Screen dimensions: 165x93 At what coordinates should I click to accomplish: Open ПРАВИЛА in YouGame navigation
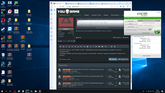click(106, 15)
